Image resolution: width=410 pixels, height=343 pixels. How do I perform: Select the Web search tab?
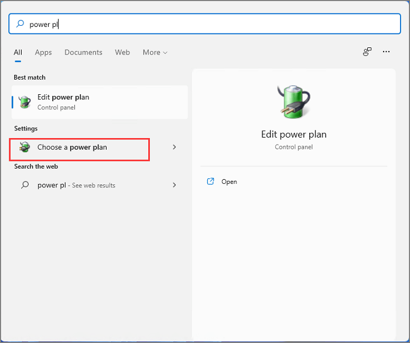tap(122, 52)
